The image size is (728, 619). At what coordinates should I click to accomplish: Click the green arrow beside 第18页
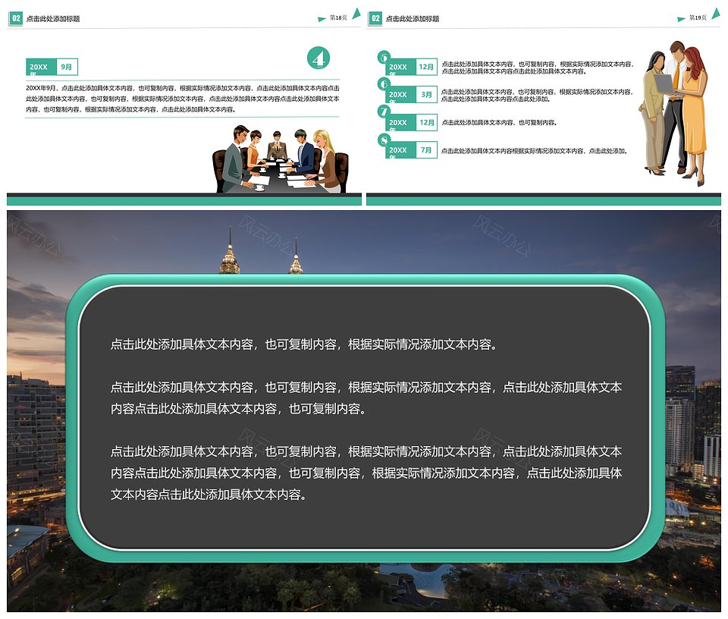322,19
